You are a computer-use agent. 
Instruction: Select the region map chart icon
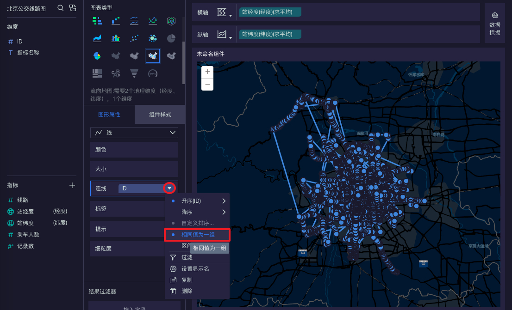pos(116,56)
